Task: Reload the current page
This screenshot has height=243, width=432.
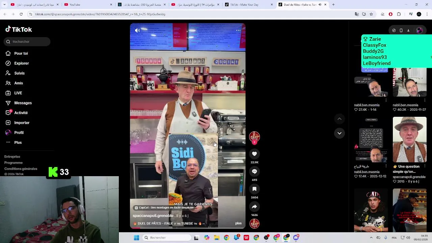Action: [21, 14]
